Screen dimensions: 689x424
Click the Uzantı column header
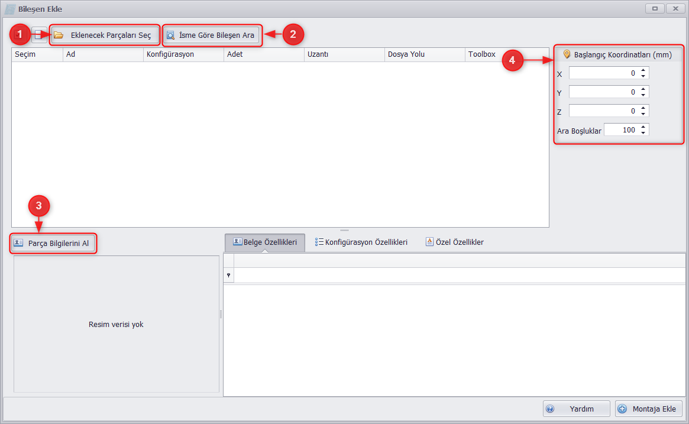click(344, 54)
